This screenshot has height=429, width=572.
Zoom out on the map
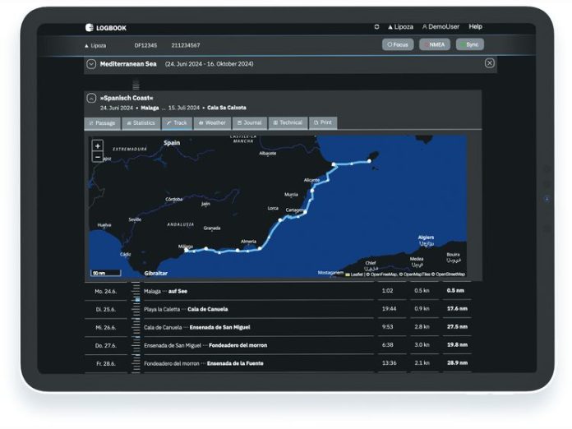click(98, 157)
